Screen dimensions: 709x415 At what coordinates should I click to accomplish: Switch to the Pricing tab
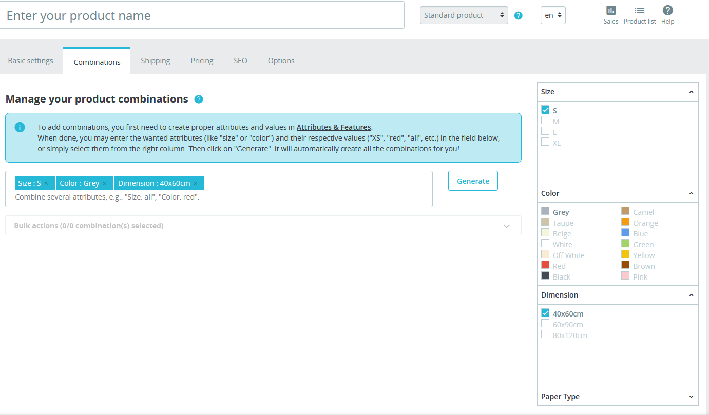202,61
